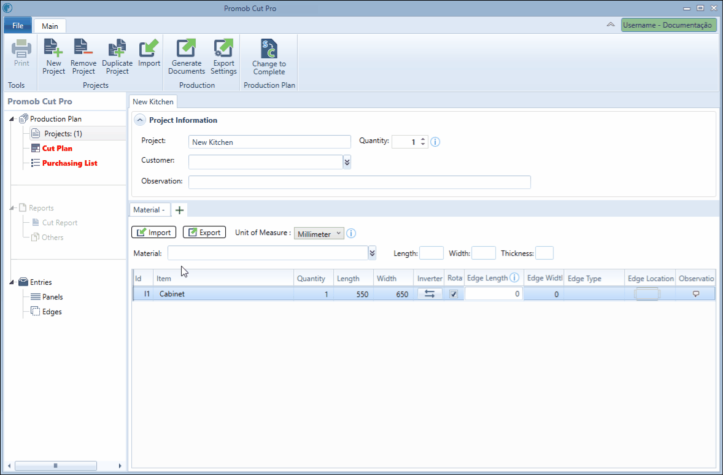The width and height of the screenshot is (723, 475).
Task: Collapse the Reports tree node
Action: click(12, 208)
